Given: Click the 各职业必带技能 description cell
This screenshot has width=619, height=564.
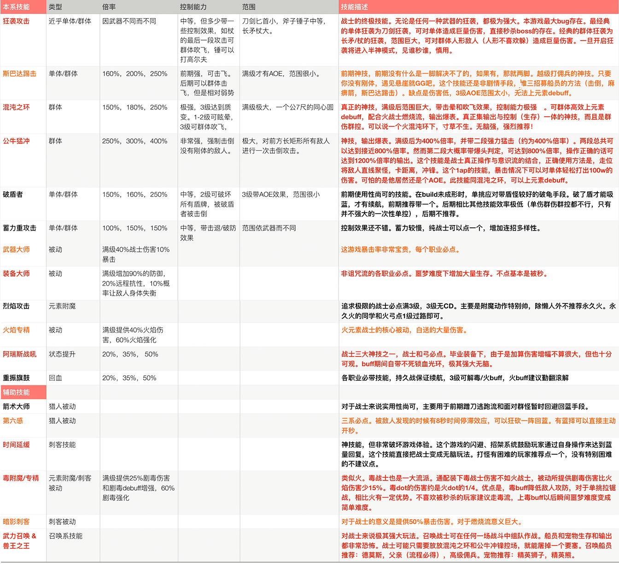Looking at the screenshot, I should (479, 378).
